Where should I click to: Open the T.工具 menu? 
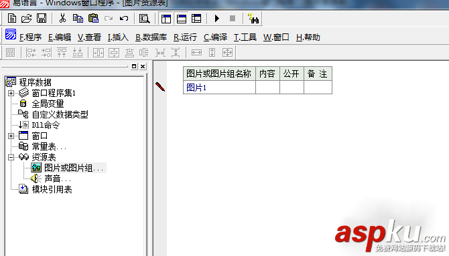click(245, 37)
